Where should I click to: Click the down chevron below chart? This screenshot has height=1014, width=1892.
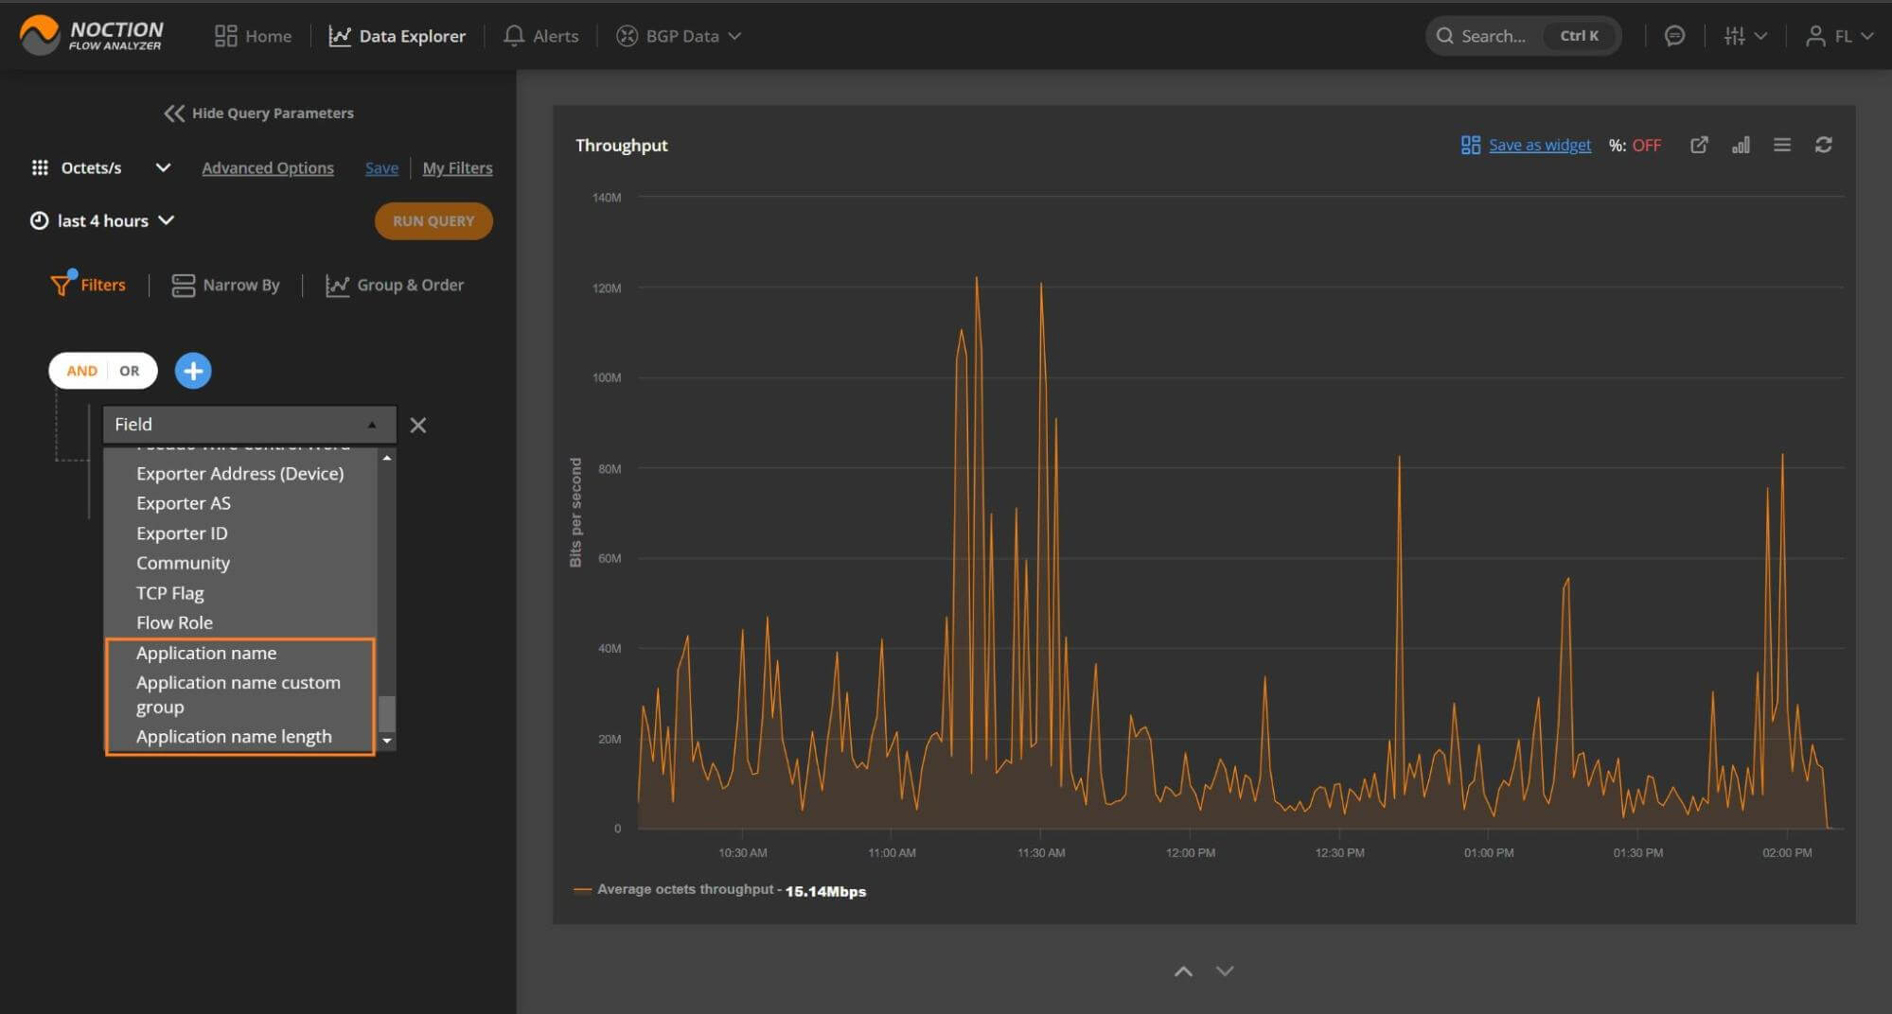point(1225,971)
